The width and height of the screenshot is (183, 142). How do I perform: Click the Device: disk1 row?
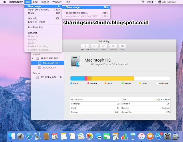point(95,112)
